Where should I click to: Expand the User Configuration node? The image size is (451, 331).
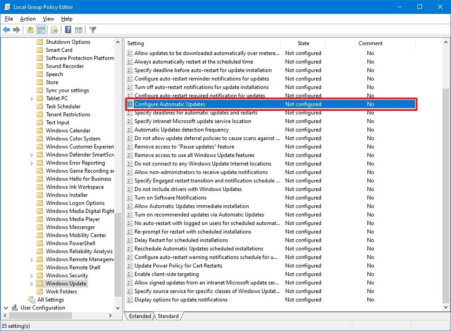tap(6, 307)
